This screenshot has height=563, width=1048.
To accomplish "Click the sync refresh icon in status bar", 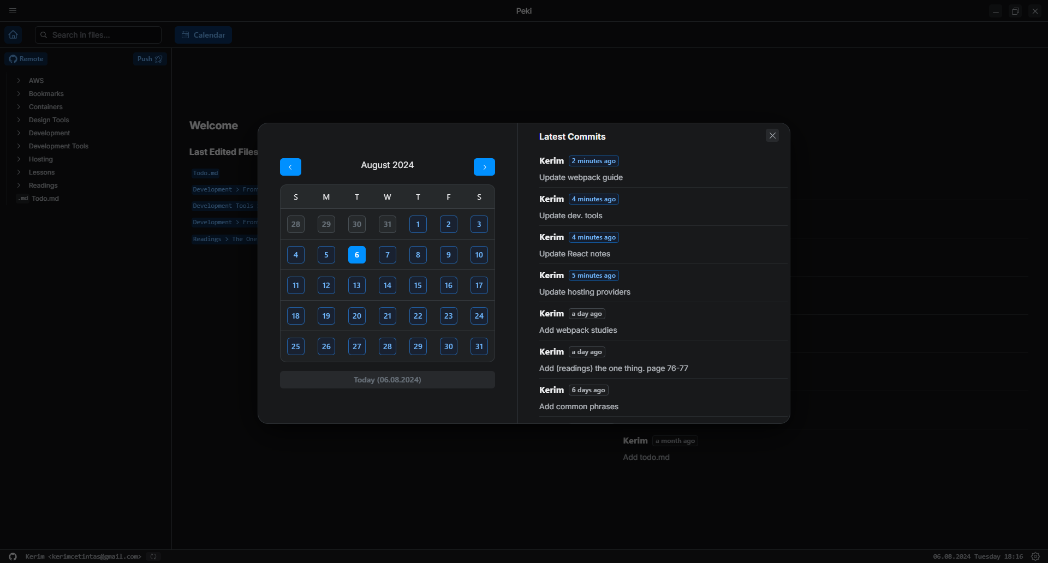I will (153, 556).
